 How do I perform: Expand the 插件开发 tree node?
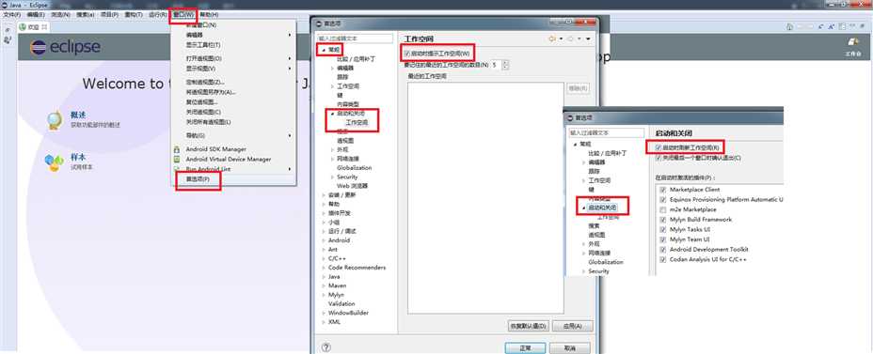coord(324,213)
